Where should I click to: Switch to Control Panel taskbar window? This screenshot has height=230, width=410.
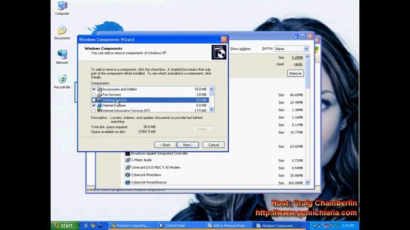pyautogui.click(x=180, y=226)
